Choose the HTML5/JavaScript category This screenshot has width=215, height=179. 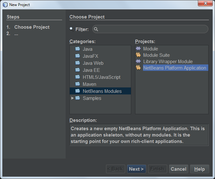pos(101,77)
